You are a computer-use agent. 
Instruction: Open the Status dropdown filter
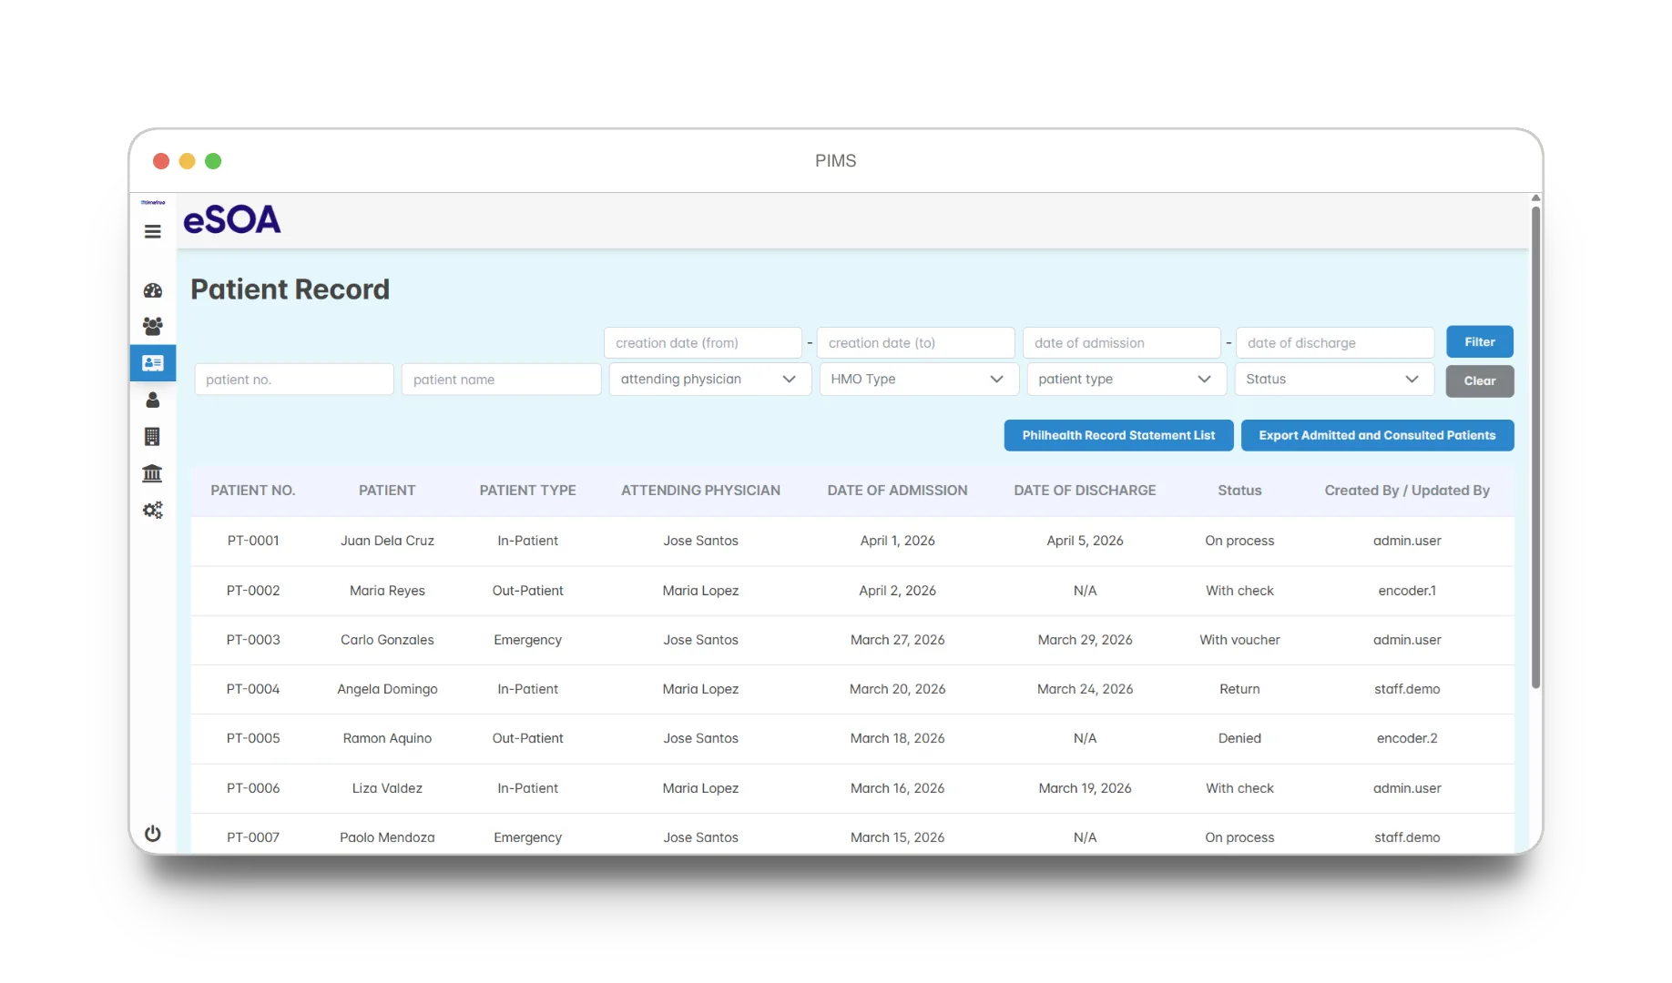coord(1334,380)
